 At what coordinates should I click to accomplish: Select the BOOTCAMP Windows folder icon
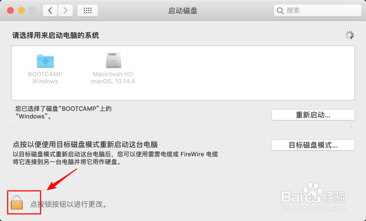(x=45, y=61)
